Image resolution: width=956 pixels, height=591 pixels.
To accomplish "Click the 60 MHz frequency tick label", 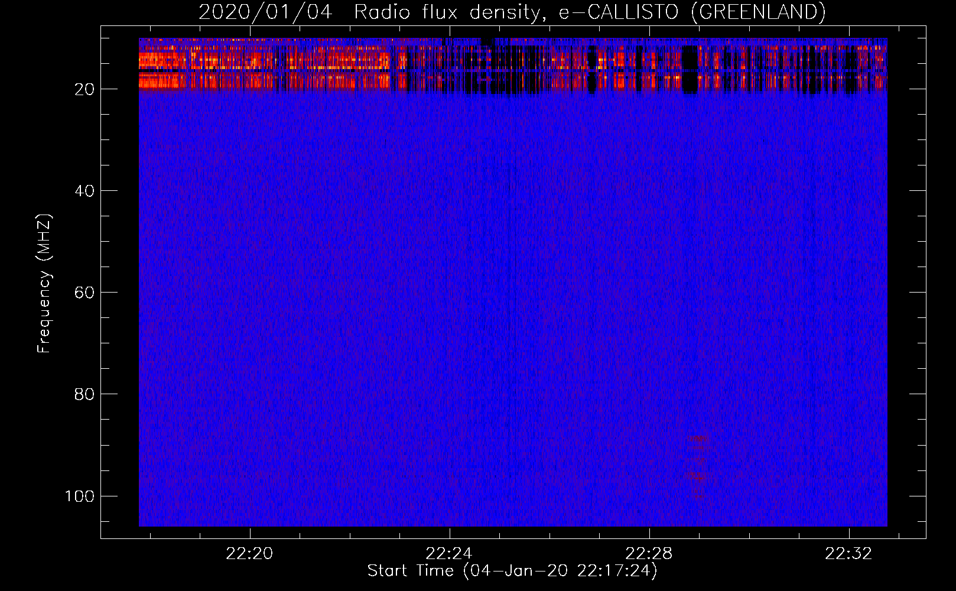I will tap(84, 293).
